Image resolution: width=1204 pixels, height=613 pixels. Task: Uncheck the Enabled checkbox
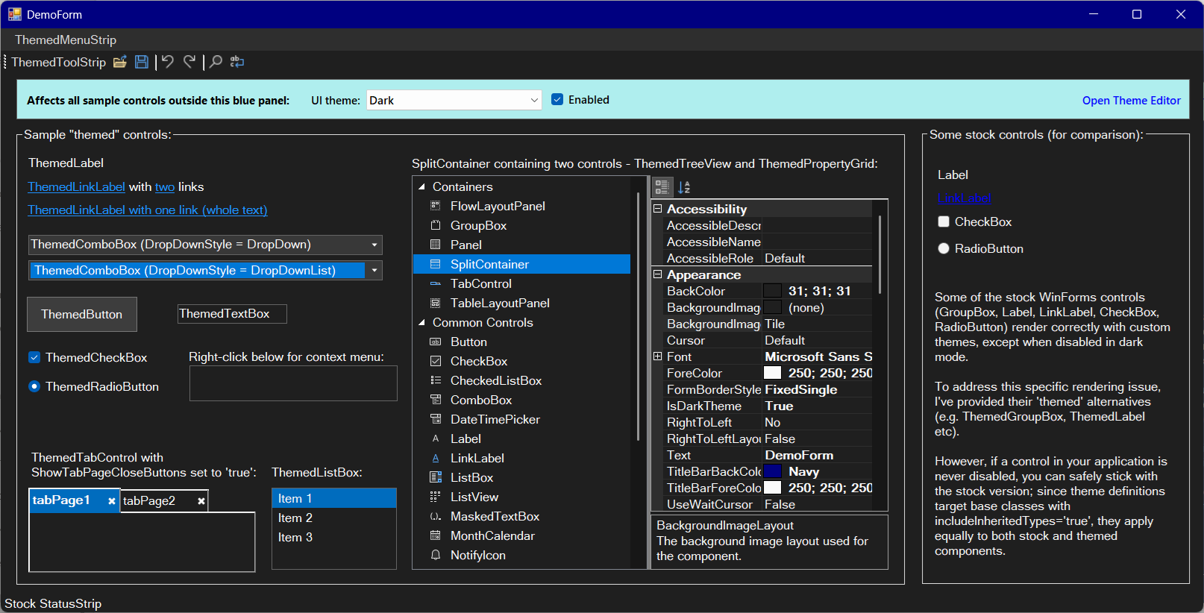[x=557, y=100]
